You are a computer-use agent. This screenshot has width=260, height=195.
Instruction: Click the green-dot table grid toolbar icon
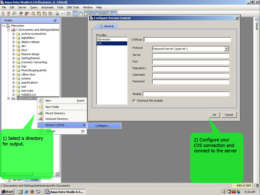14,13
